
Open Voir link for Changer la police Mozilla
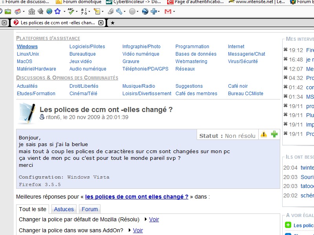coord(154,219)
